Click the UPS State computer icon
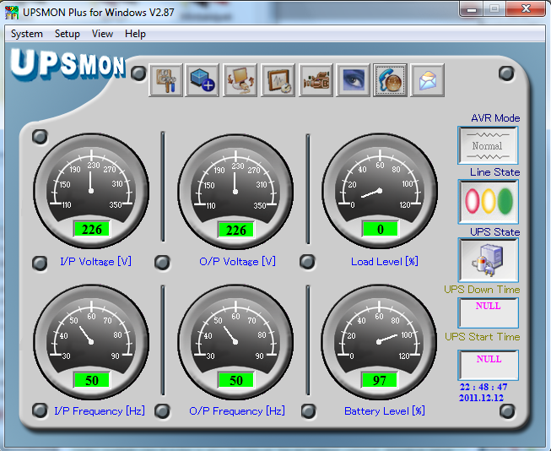 coord(488,260)
